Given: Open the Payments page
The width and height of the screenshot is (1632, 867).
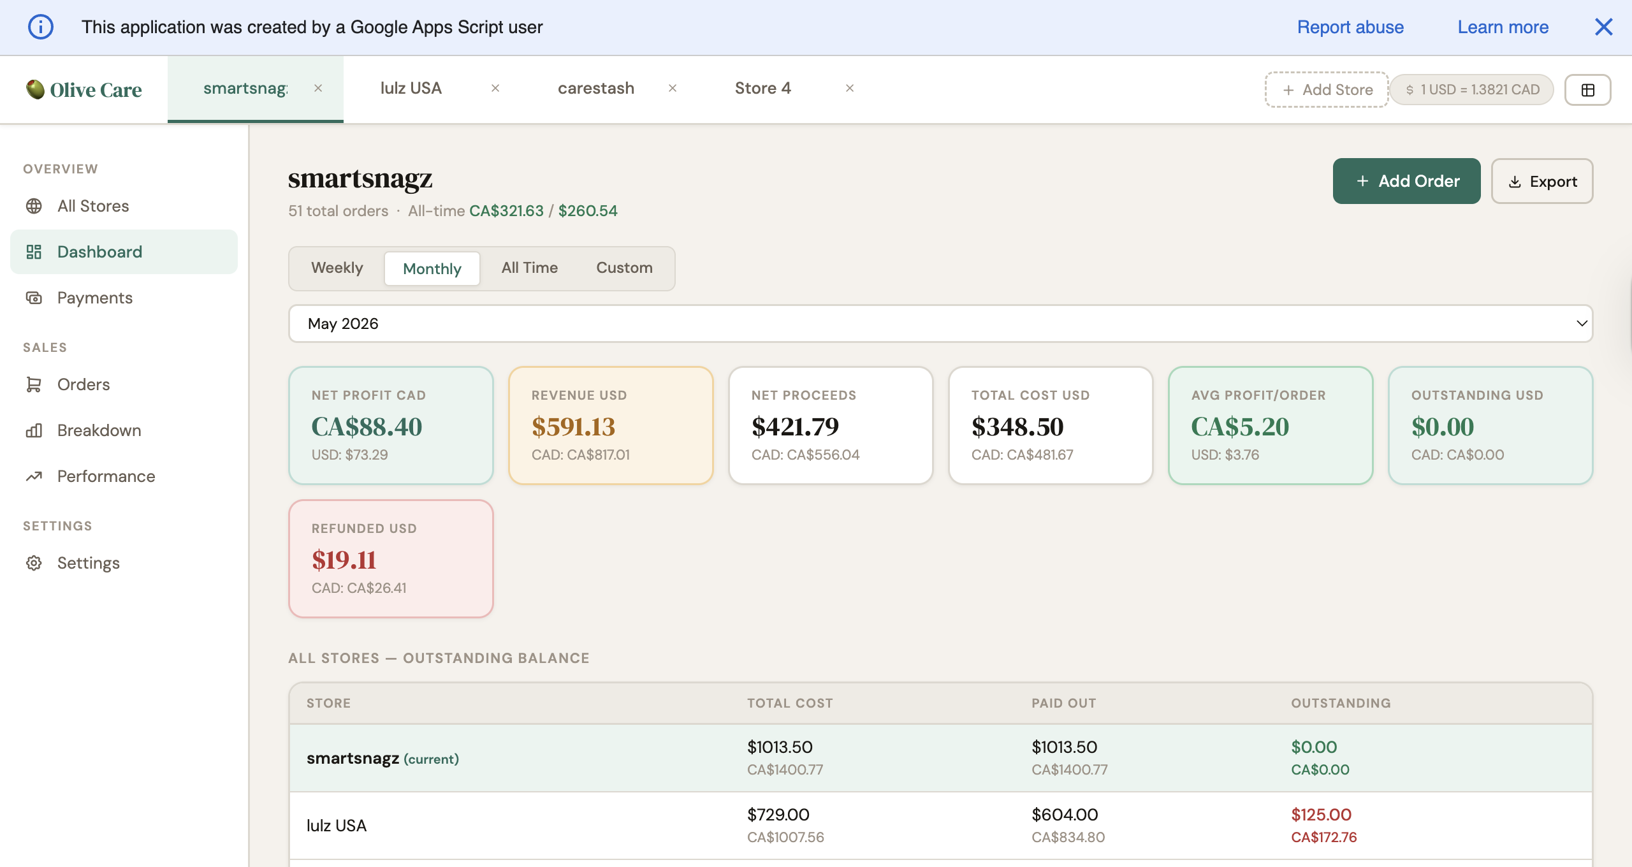Looking at the screenshot, I should (124, 298).
